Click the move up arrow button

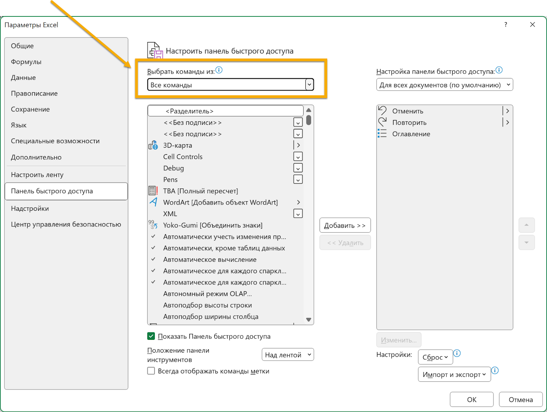526,225
